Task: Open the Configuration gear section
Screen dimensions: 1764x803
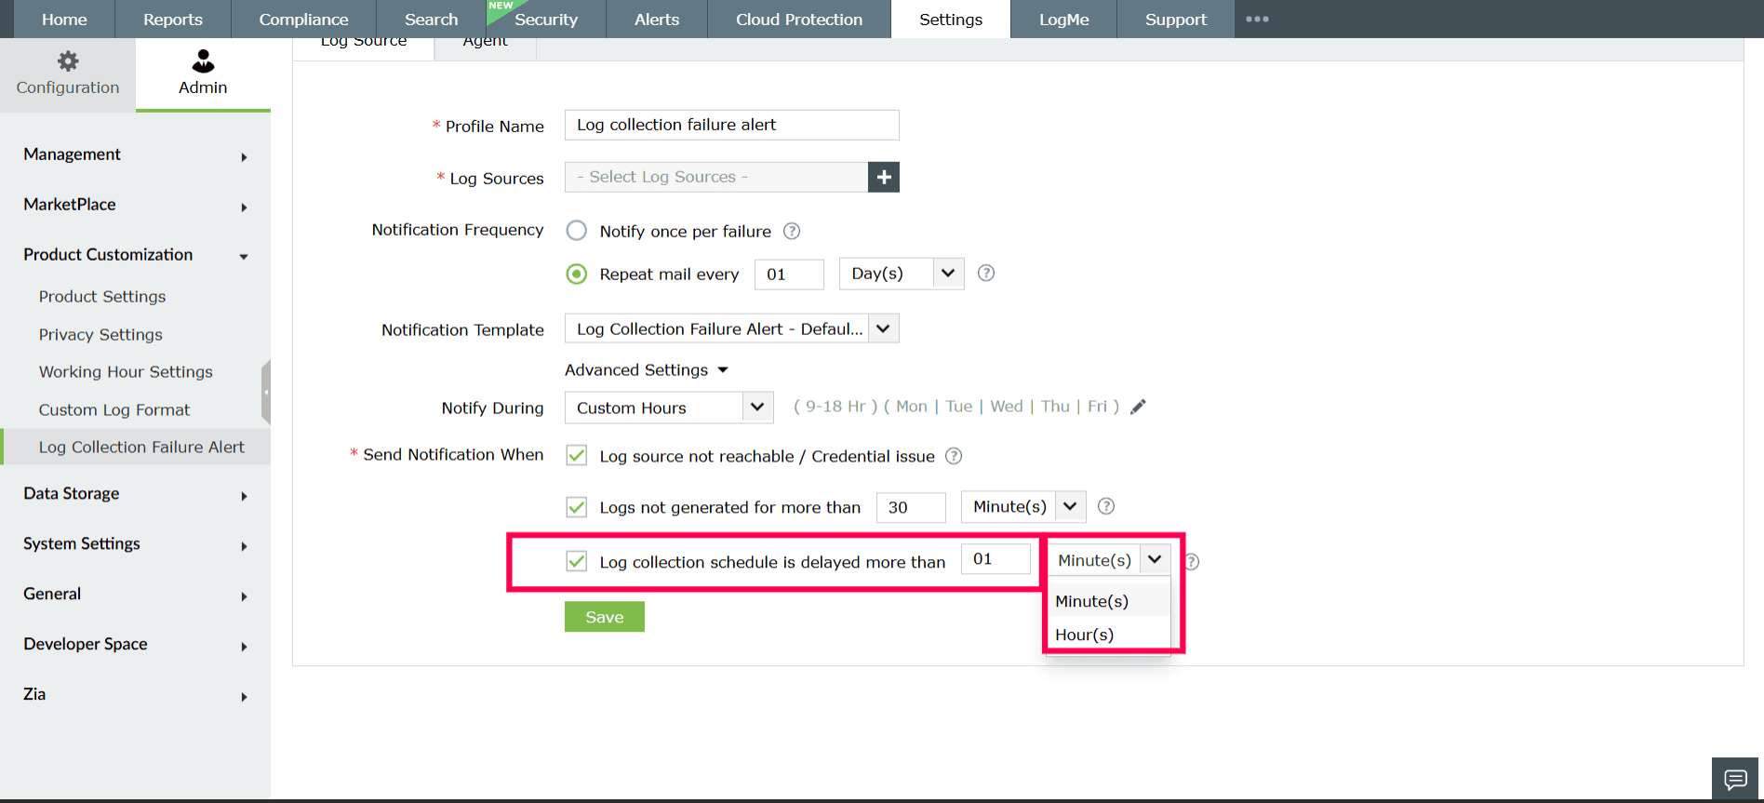Action: [68, 74]
